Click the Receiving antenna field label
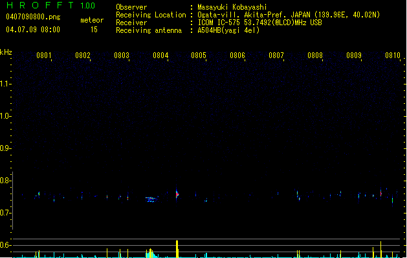The image size is (407, 258). [x=149, y=30]
